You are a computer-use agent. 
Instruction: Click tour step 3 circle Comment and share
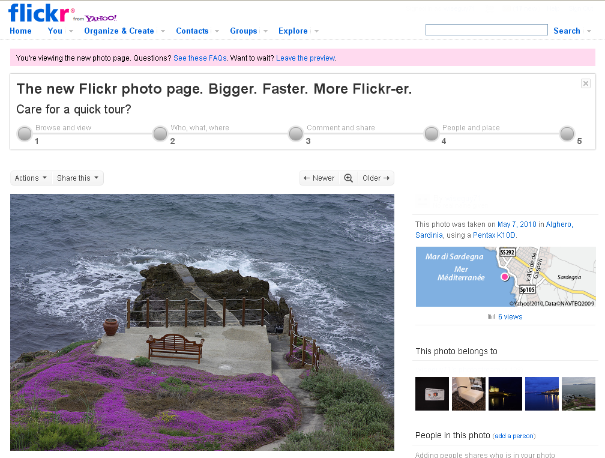click(295, 133)
